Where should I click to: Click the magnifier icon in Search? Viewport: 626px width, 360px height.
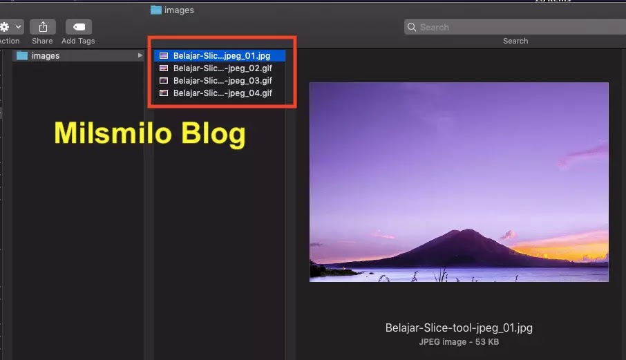point(412,27)
